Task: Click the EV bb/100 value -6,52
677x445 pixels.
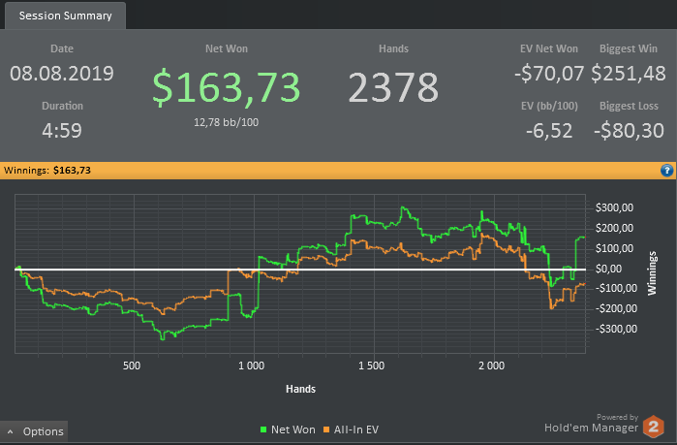Action: [x=549, y=131]
